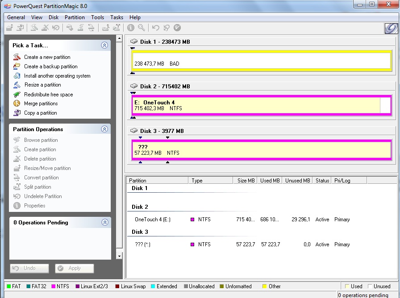Click the Resize a partition link
The image size is (400, 298).
pos(42,85)
